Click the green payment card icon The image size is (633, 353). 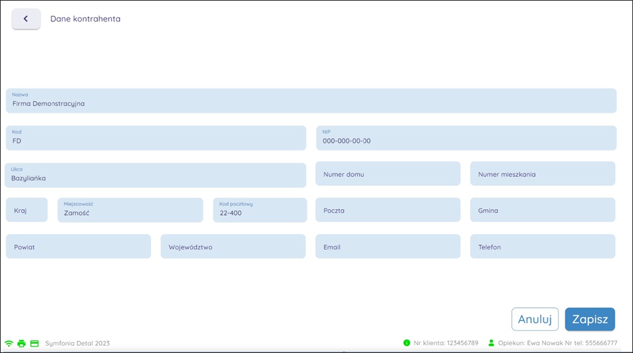coord(34,343)
